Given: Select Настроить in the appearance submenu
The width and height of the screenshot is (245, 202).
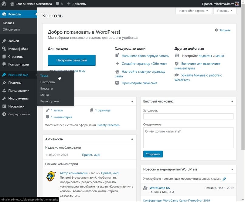Looking at the screenshot, I should coord(47,82).
